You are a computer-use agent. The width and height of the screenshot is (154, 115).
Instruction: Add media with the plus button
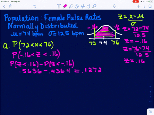point(139,6)
